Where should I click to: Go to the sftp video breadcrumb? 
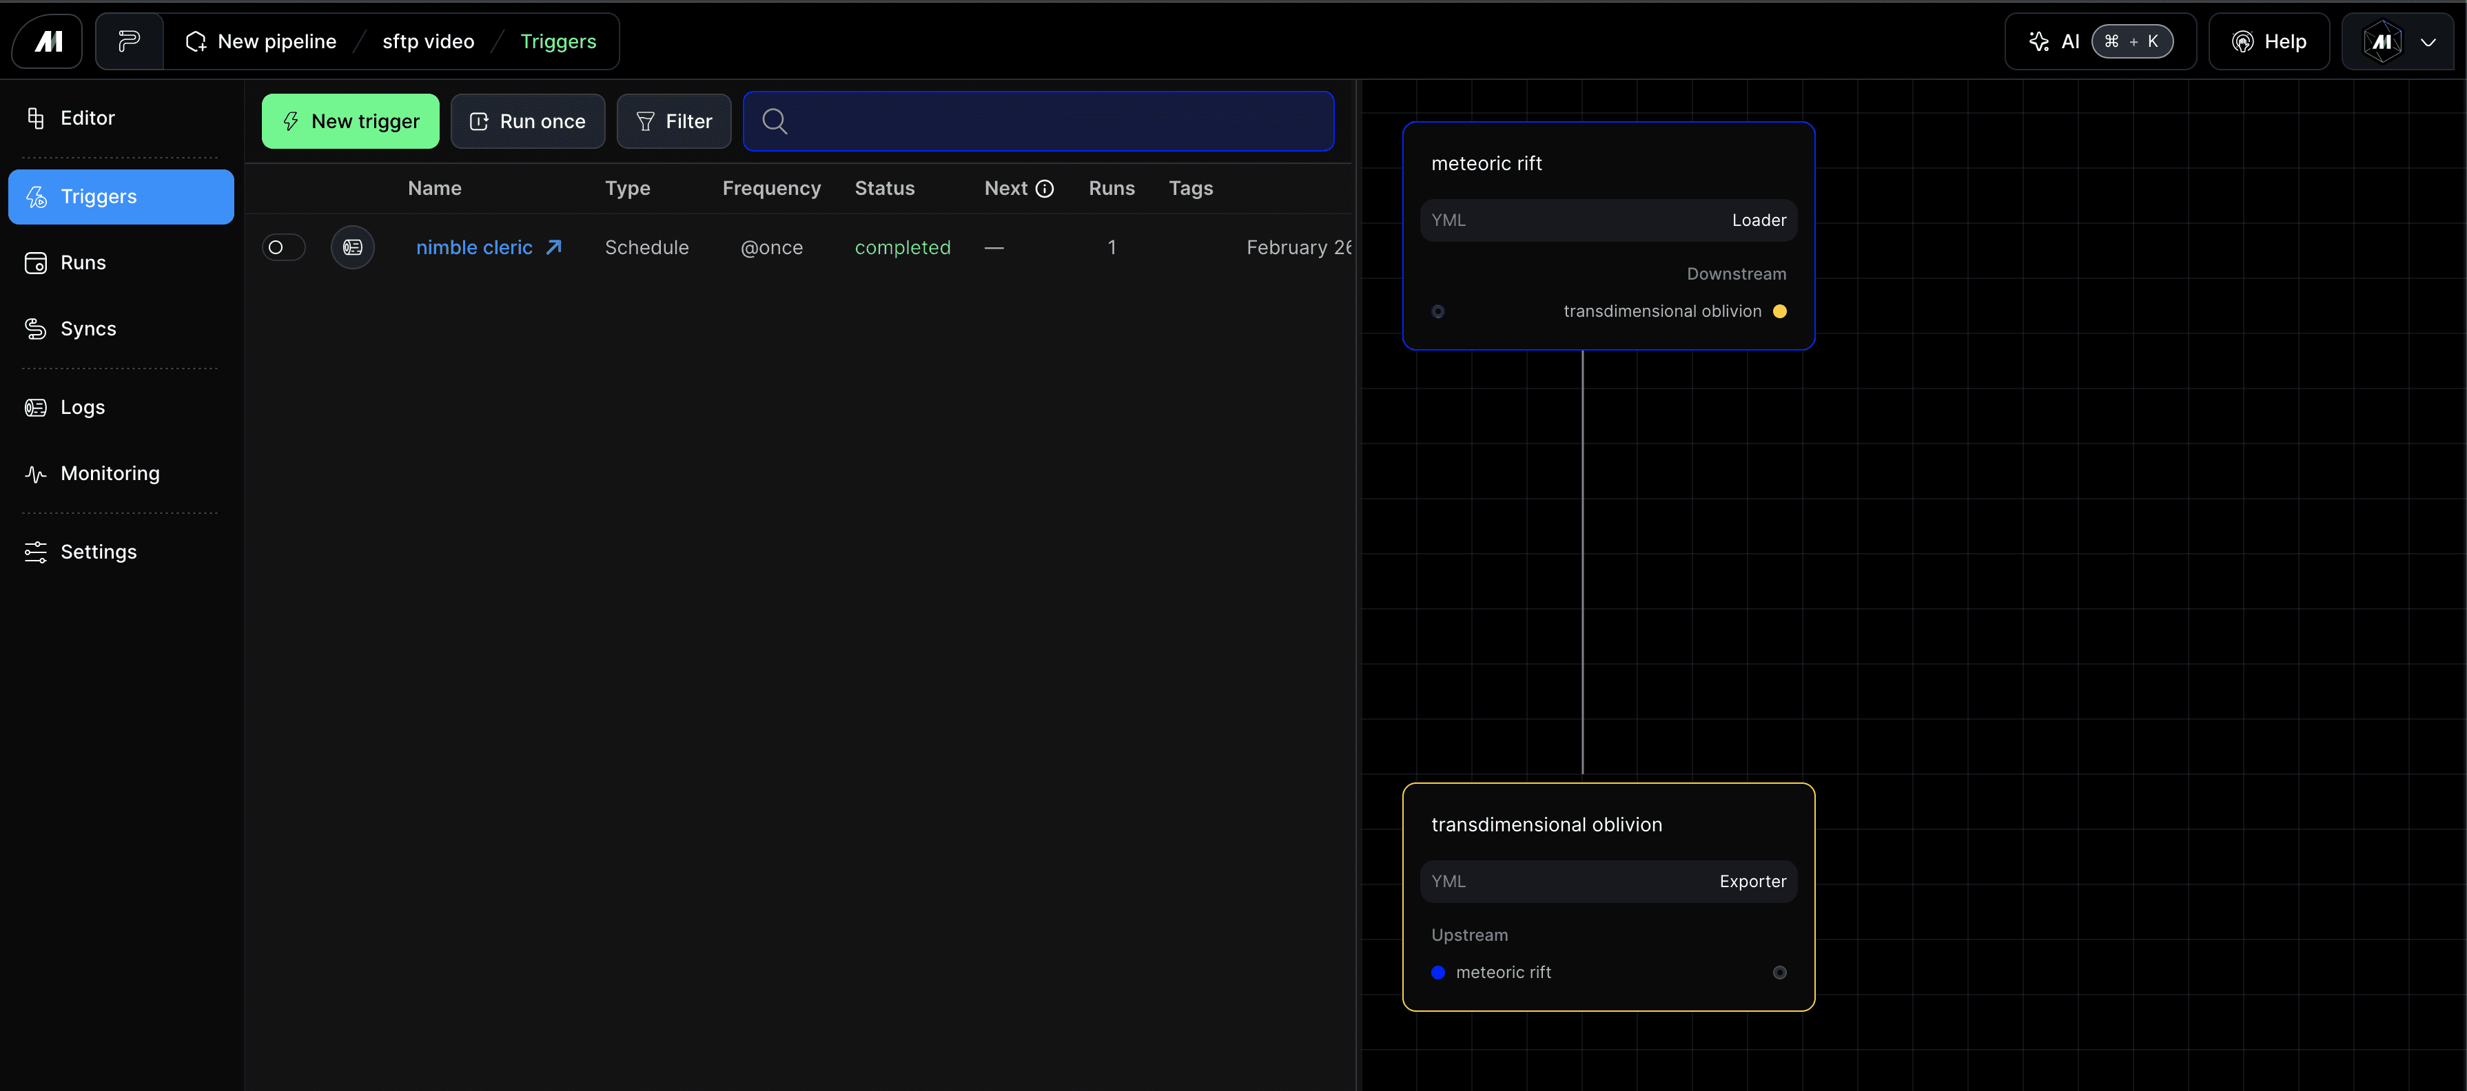tap(428, 41)
